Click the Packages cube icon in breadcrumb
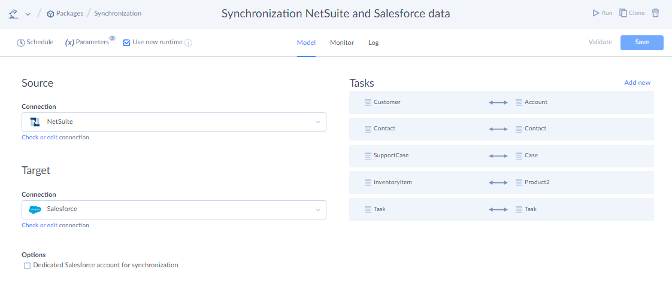 (x=50, y=13)
